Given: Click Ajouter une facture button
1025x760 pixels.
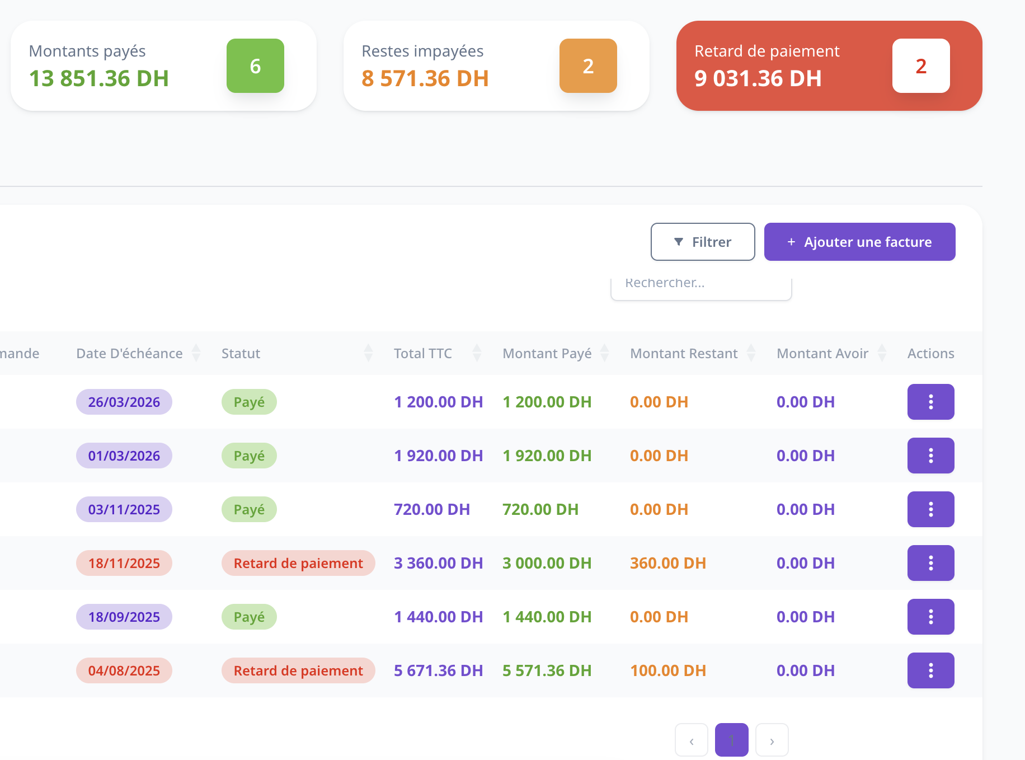Looking at the screenshot, I should pyautogui.click(x=860, y=242).
